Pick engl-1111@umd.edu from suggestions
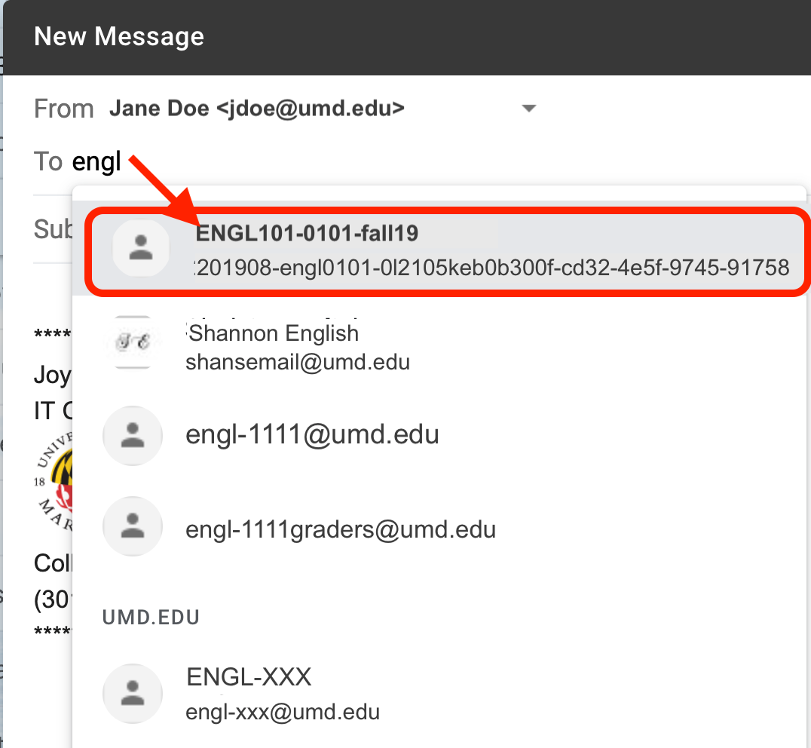 pos(439,435)
